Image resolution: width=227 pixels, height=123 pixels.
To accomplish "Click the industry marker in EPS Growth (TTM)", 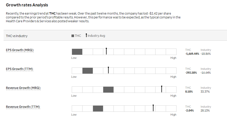I will [108, 70].
